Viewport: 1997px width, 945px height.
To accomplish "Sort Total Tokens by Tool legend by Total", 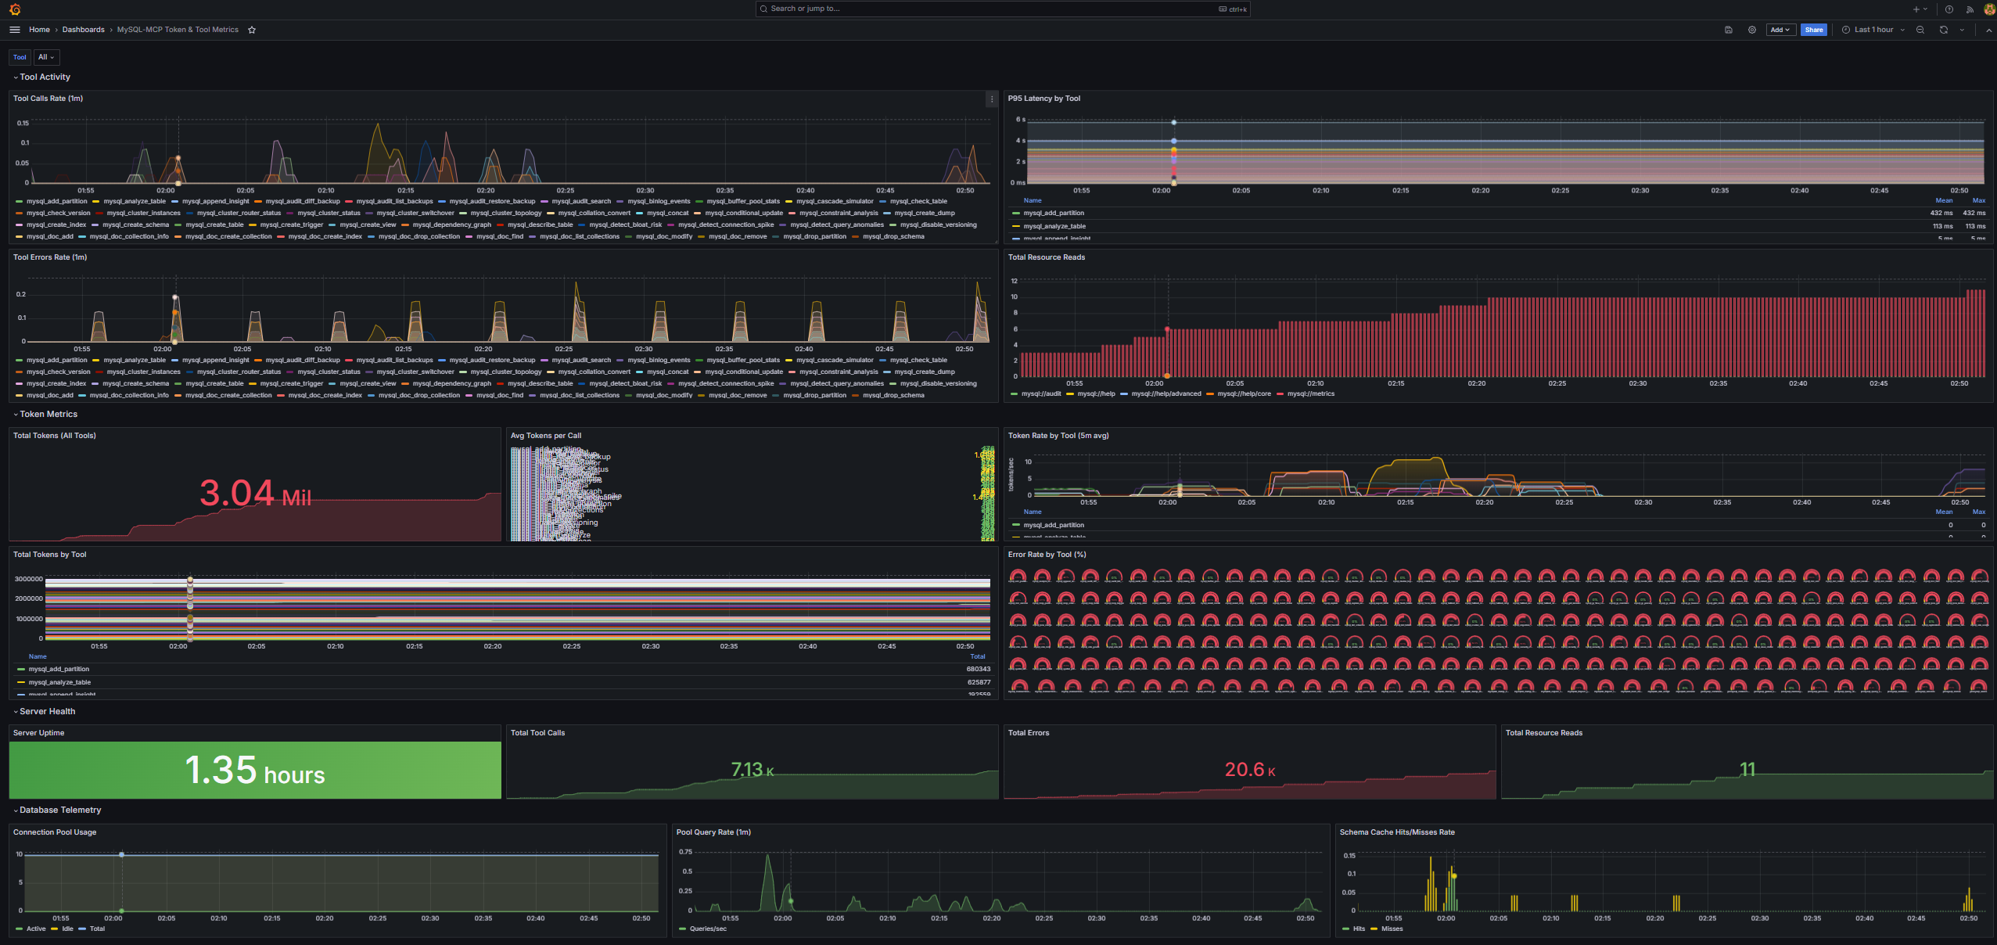I will 978,656.
